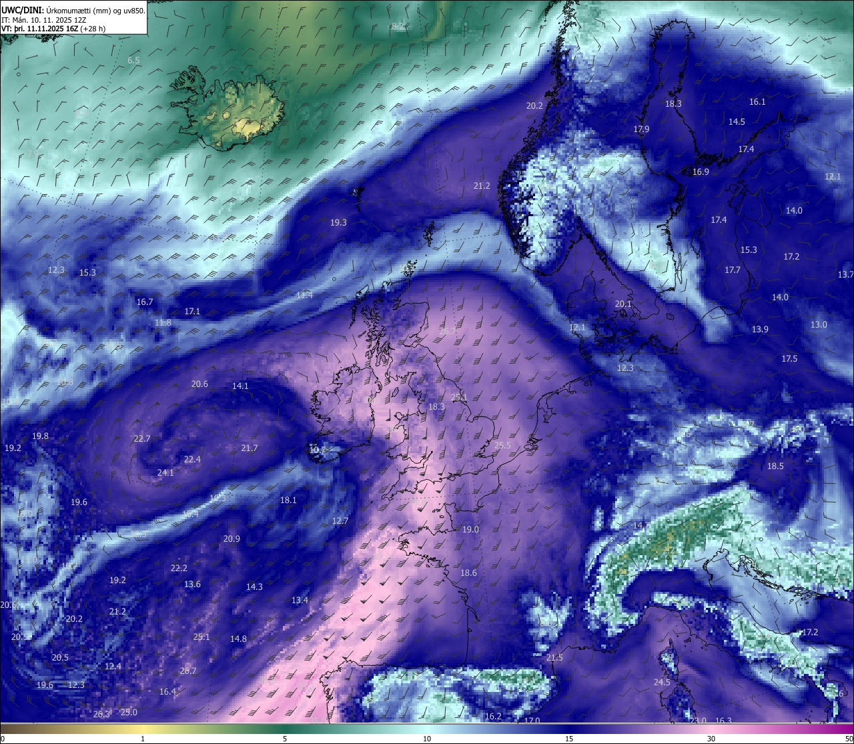Image resolution: width=854 pixels, height=744 pixels.
Task: Select the 25.0 value label
Action: coord(129,713)
